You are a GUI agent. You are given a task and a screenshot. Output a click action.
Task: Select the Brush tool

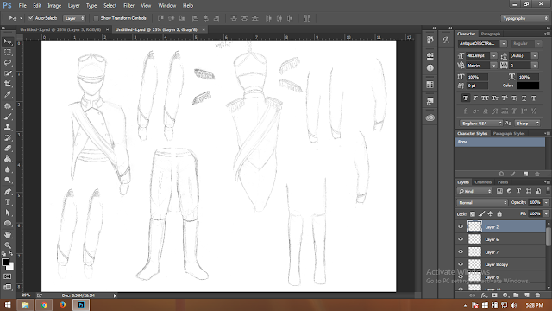point(8,117)
